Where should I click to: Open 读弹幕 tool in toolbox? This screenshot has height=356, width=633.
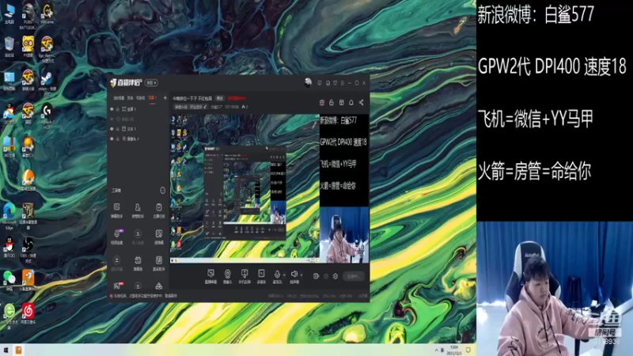pyautogui.click(x=159, y=237)
